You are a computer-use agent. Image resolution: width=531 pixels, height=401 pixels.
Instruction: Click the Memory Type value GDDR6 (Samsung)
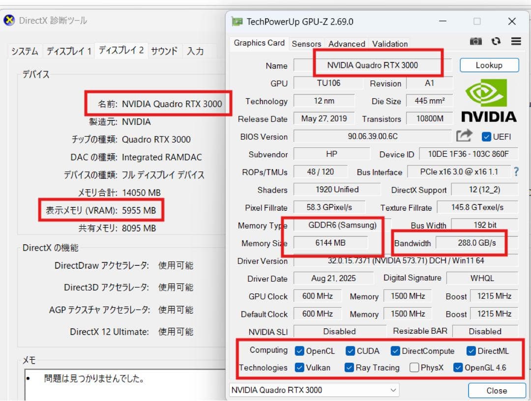pos(342,225)
